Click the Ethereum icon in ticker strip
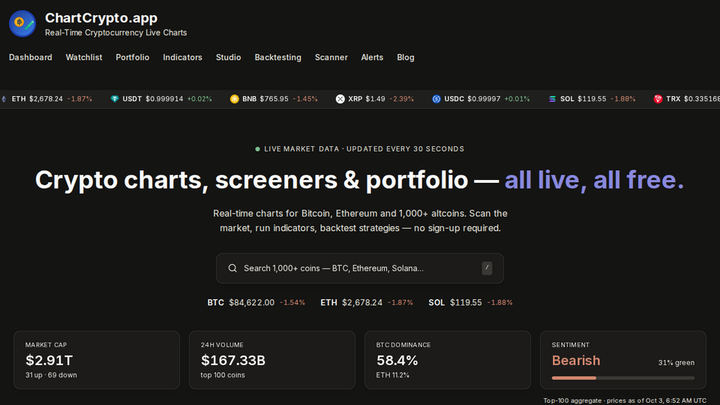 pyautogui.click(x=4, y=99)
